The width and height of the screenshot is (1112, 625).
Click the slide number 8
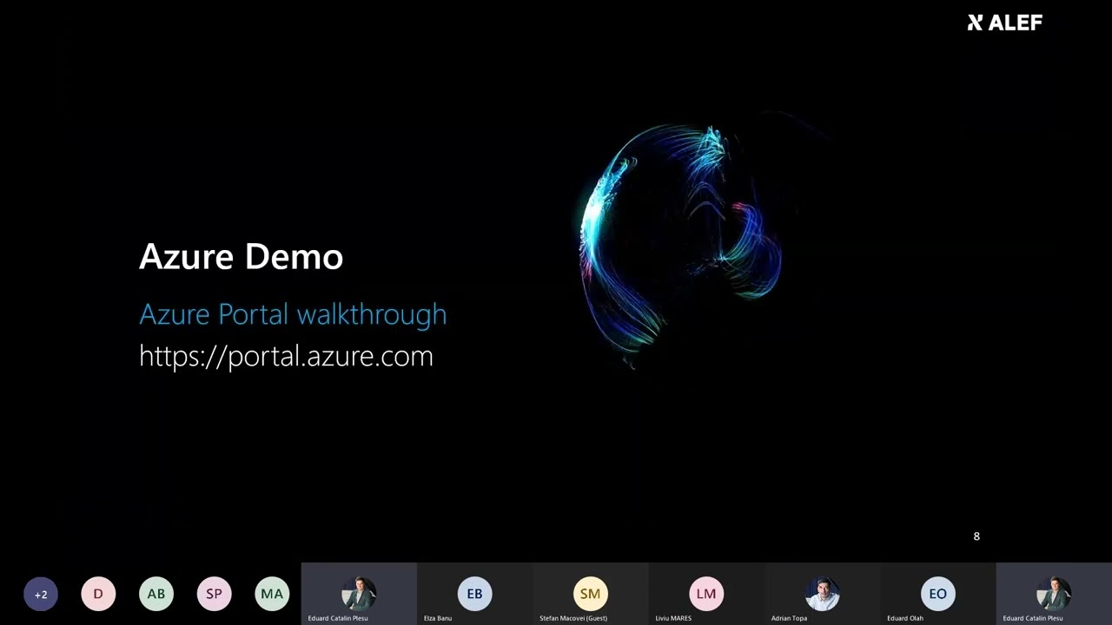tap(976, 536)
